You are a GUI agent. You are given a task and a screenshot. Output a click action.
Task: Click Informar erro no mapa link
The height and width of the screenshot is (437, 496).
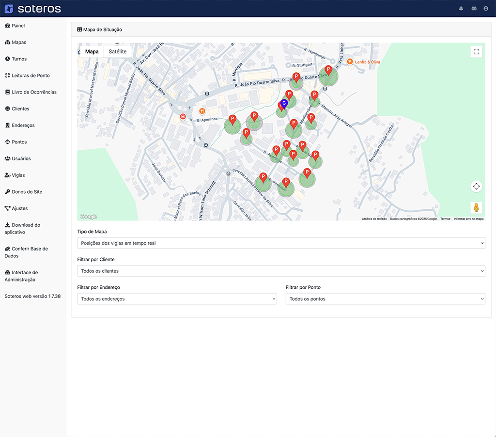[468, 219]
